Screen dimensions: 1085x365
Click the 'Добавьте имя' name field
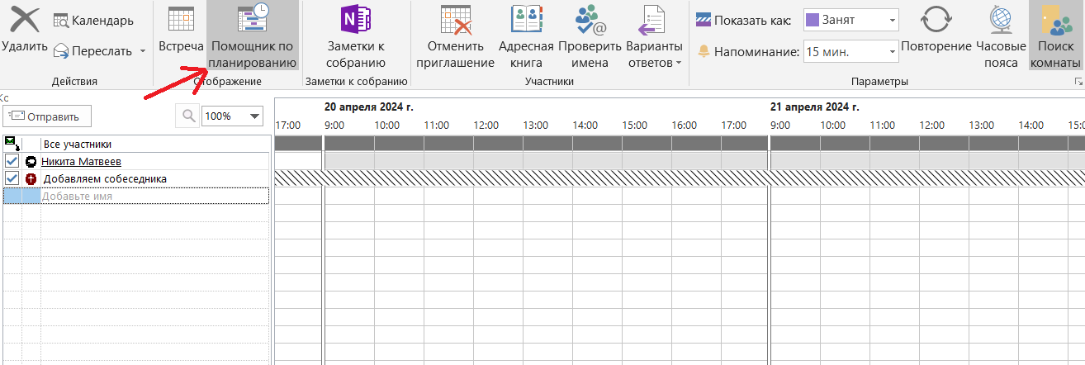pos(154,196)
